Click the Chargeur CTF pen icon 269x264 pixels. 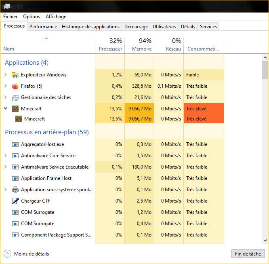(x=15, y=201)
